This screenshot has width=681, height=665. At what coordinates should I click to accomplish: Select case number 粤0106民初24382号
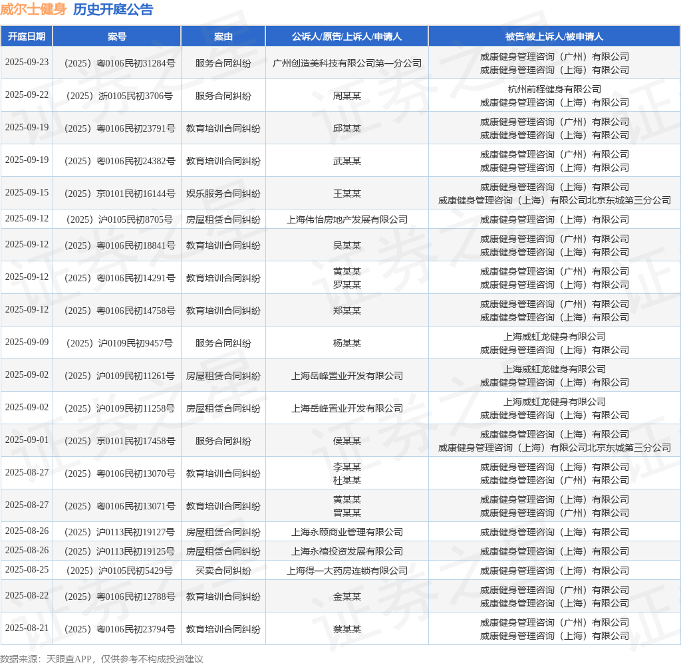(x=120, y=161)
